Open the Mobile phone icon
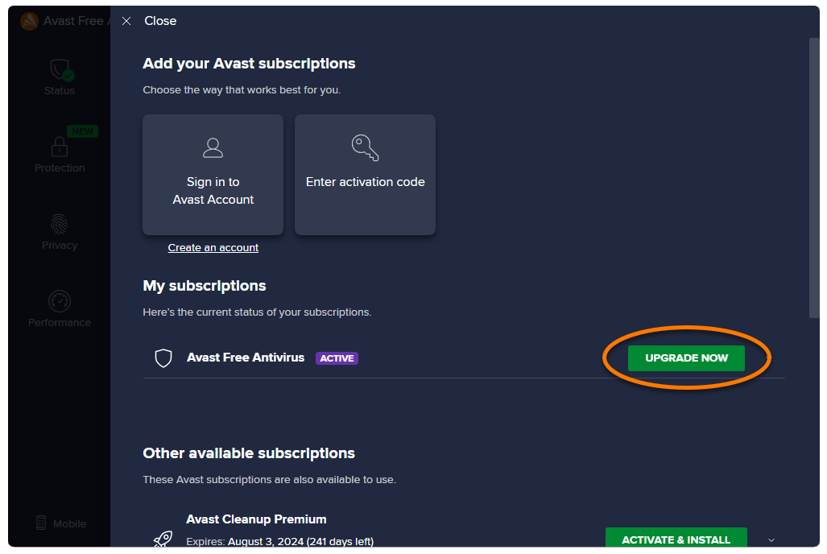Viewport: 827px width, 554px height. [x=41, y=523]
